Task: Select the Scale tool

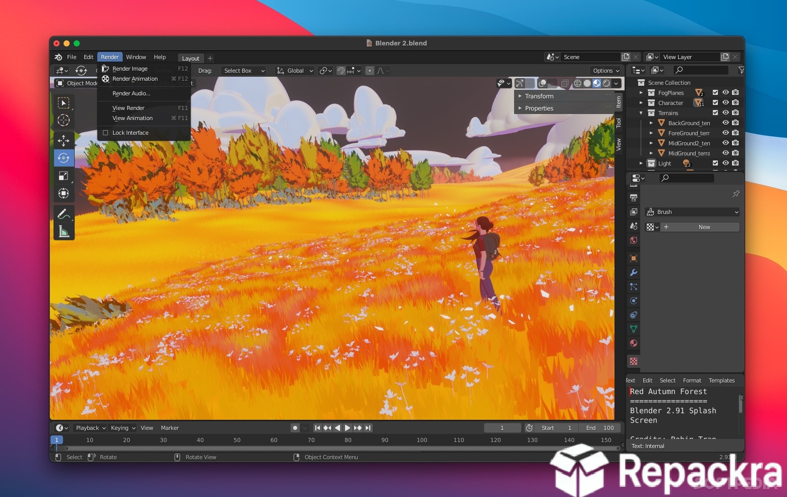Action: pos(64,176)
